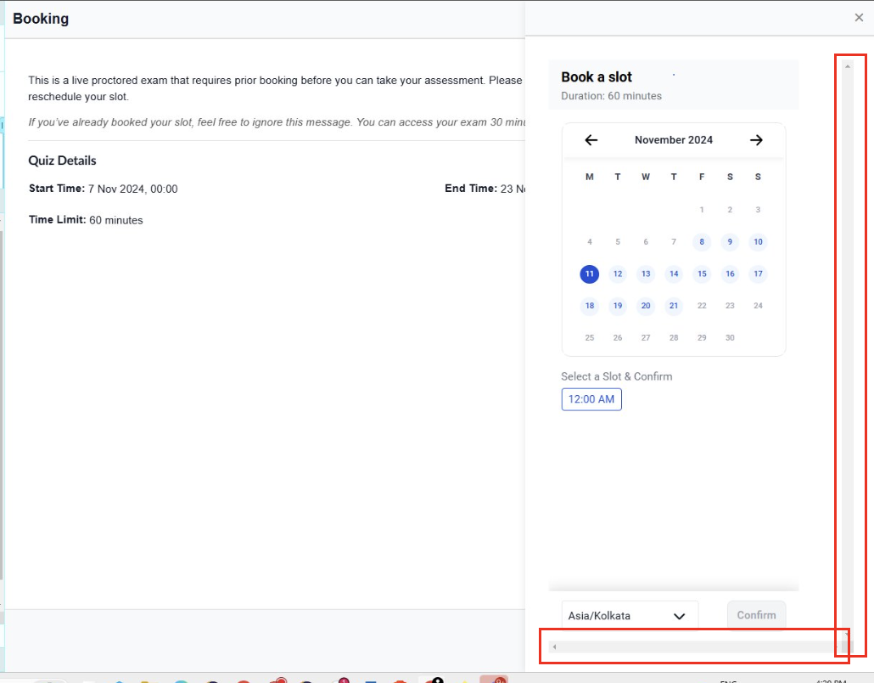The width and height of the screenshot is (874, 683).
Task: Go to previous month in calendar
Action: [x=591, y=140]
